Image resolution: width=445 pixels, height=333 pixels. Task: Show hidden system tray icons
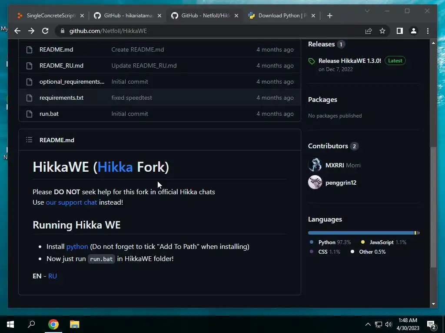(368, 324)
